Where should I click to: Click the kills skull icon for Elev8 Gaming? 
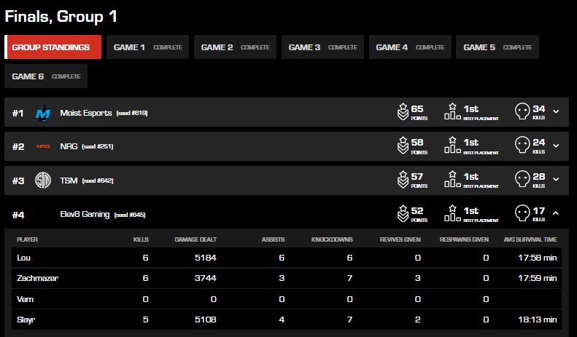click(x=522, y=213)
